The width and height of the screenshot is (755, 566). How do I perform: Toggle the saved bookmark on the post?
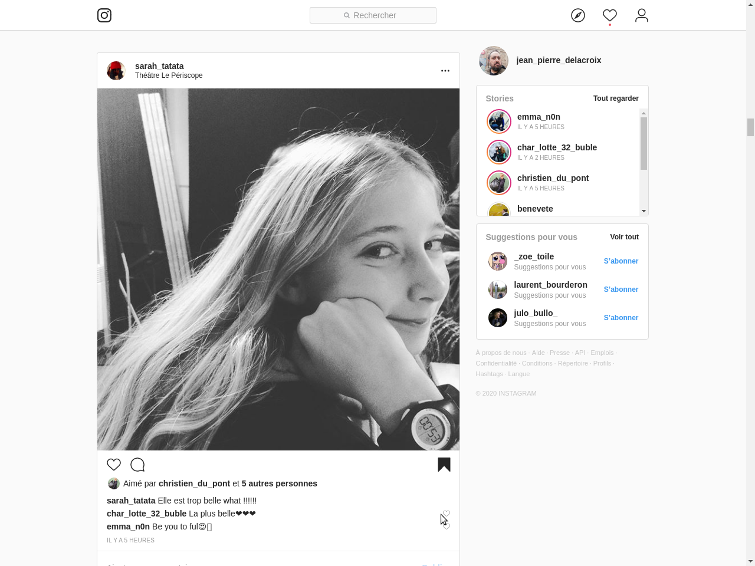click(444, 465)
